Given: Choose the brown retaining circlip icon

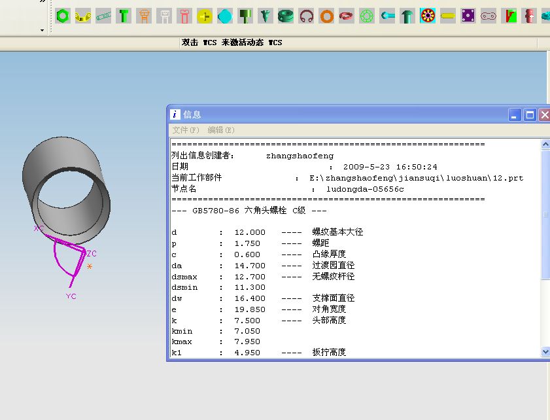Looking at the screenshot, I should click(x=306, y=16).
